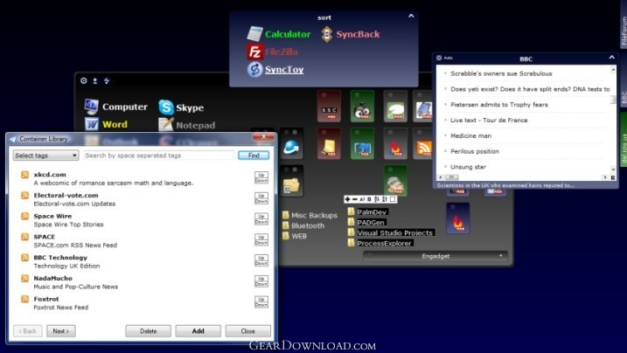627x353 pixels.
Task: Open the gray flame RSS tile
Action: click(x=395, y=144)
